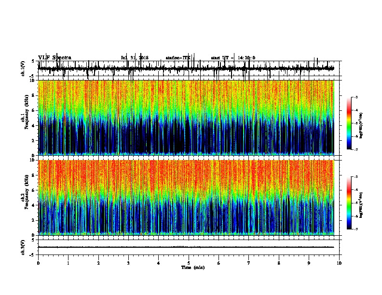The height and width of the screenshot is (295, 382).
Task: Click the time axis tick label "7"
Action: click(249, 263)
